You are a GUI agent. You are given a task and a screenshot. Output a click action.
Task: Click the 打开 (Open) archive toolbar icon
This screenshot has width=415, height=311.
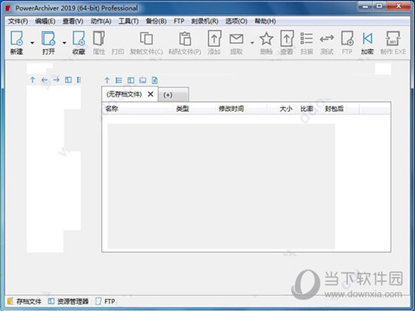point(48,38)
